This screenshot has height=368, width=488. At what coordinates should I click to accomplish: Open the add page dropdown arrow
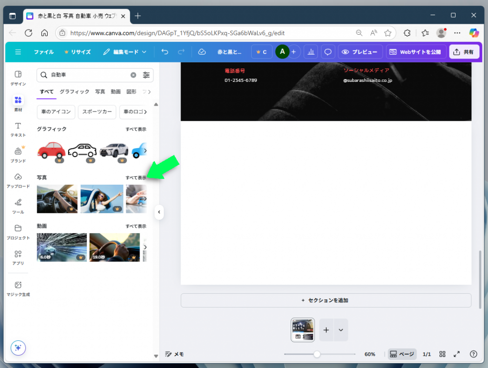coord(341,329)
